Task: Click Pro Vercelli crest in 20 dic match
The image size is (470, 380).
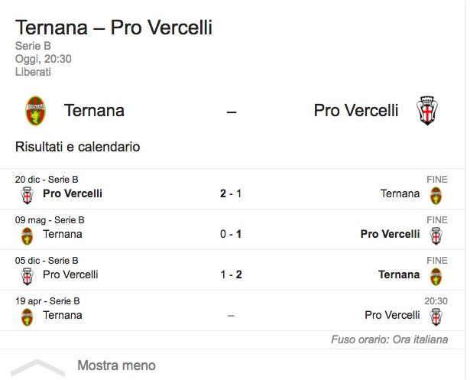Action: [x=28, y=195]
